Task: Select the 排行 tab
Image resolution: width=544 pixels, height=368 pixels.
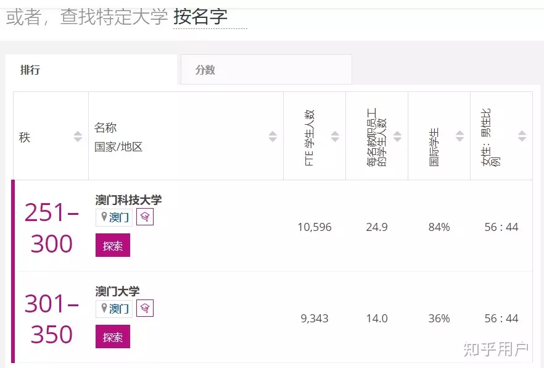Action: [x=31, y=70]
